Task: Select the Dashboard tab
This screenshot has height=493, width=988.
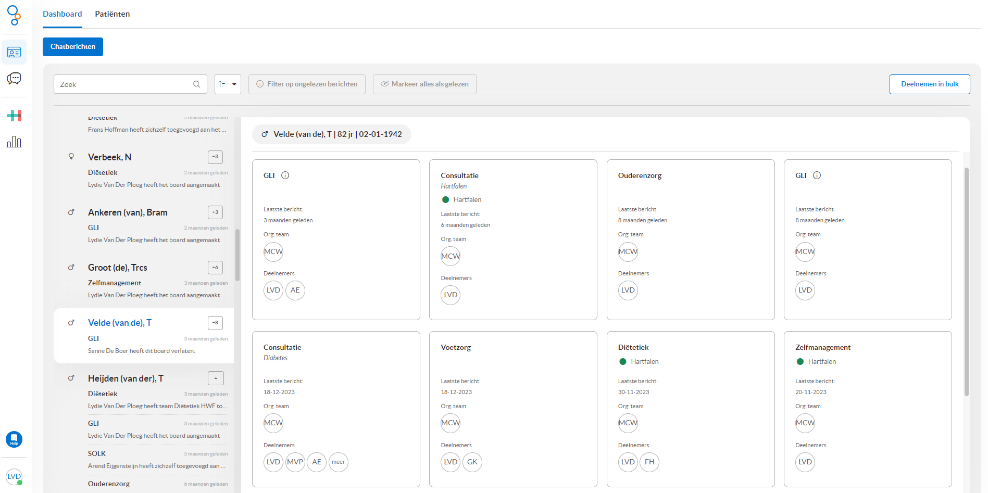Action: tap(62, 14)
